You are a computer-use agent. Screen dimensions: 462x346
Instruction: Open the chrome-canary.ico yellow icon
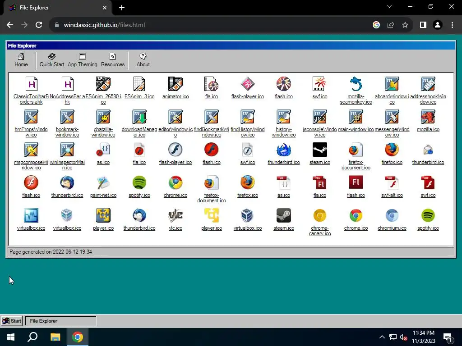[x=320, y=216]
